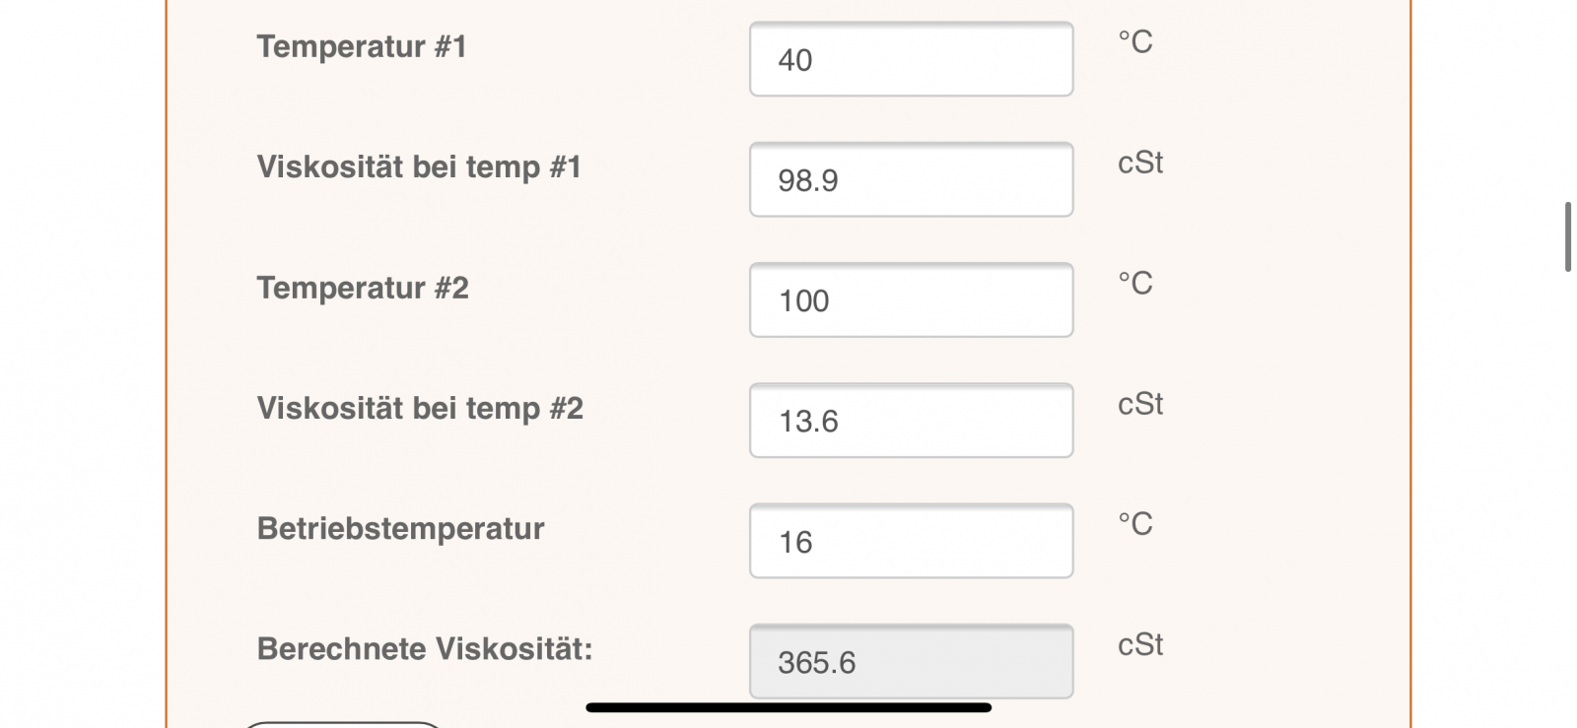Viewport: 1577px width, 728px height.
Task: Click the Betriebstemperatur label
Action: click(400, 528)
